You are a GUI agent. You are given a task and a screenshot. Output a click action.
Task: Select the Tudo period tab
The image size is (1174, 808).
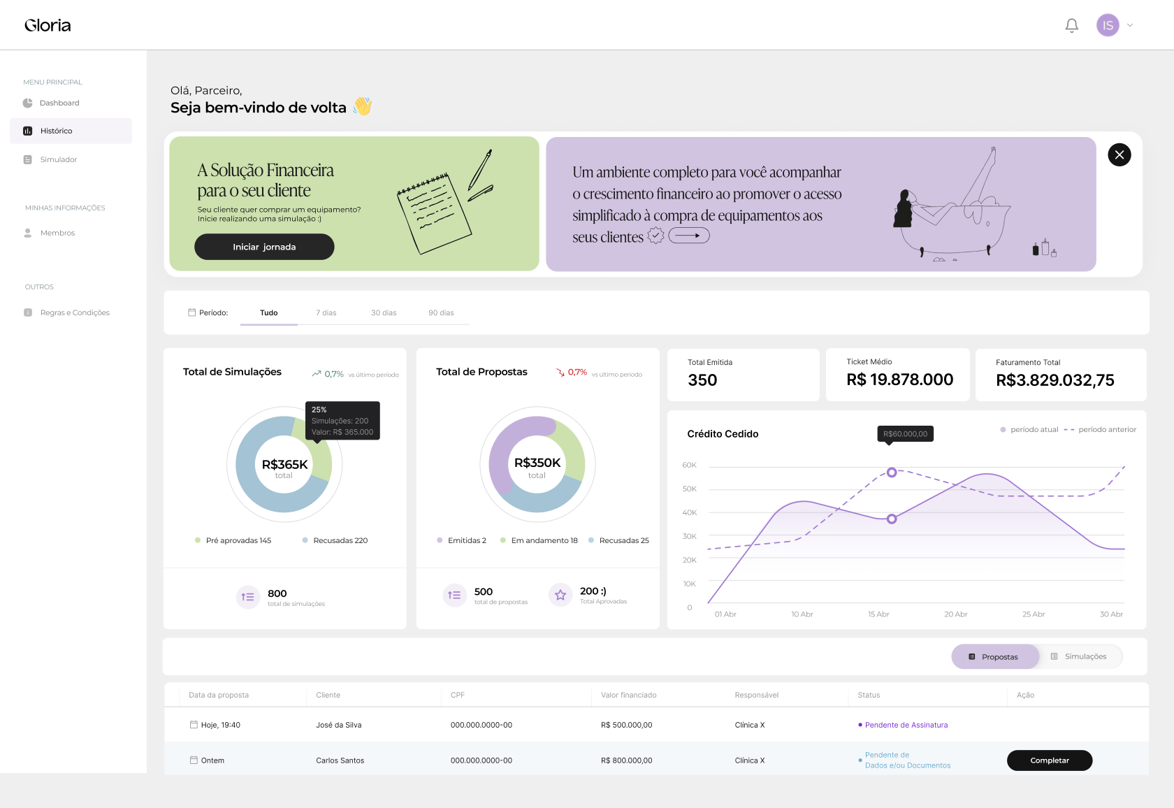click(269, 312)
